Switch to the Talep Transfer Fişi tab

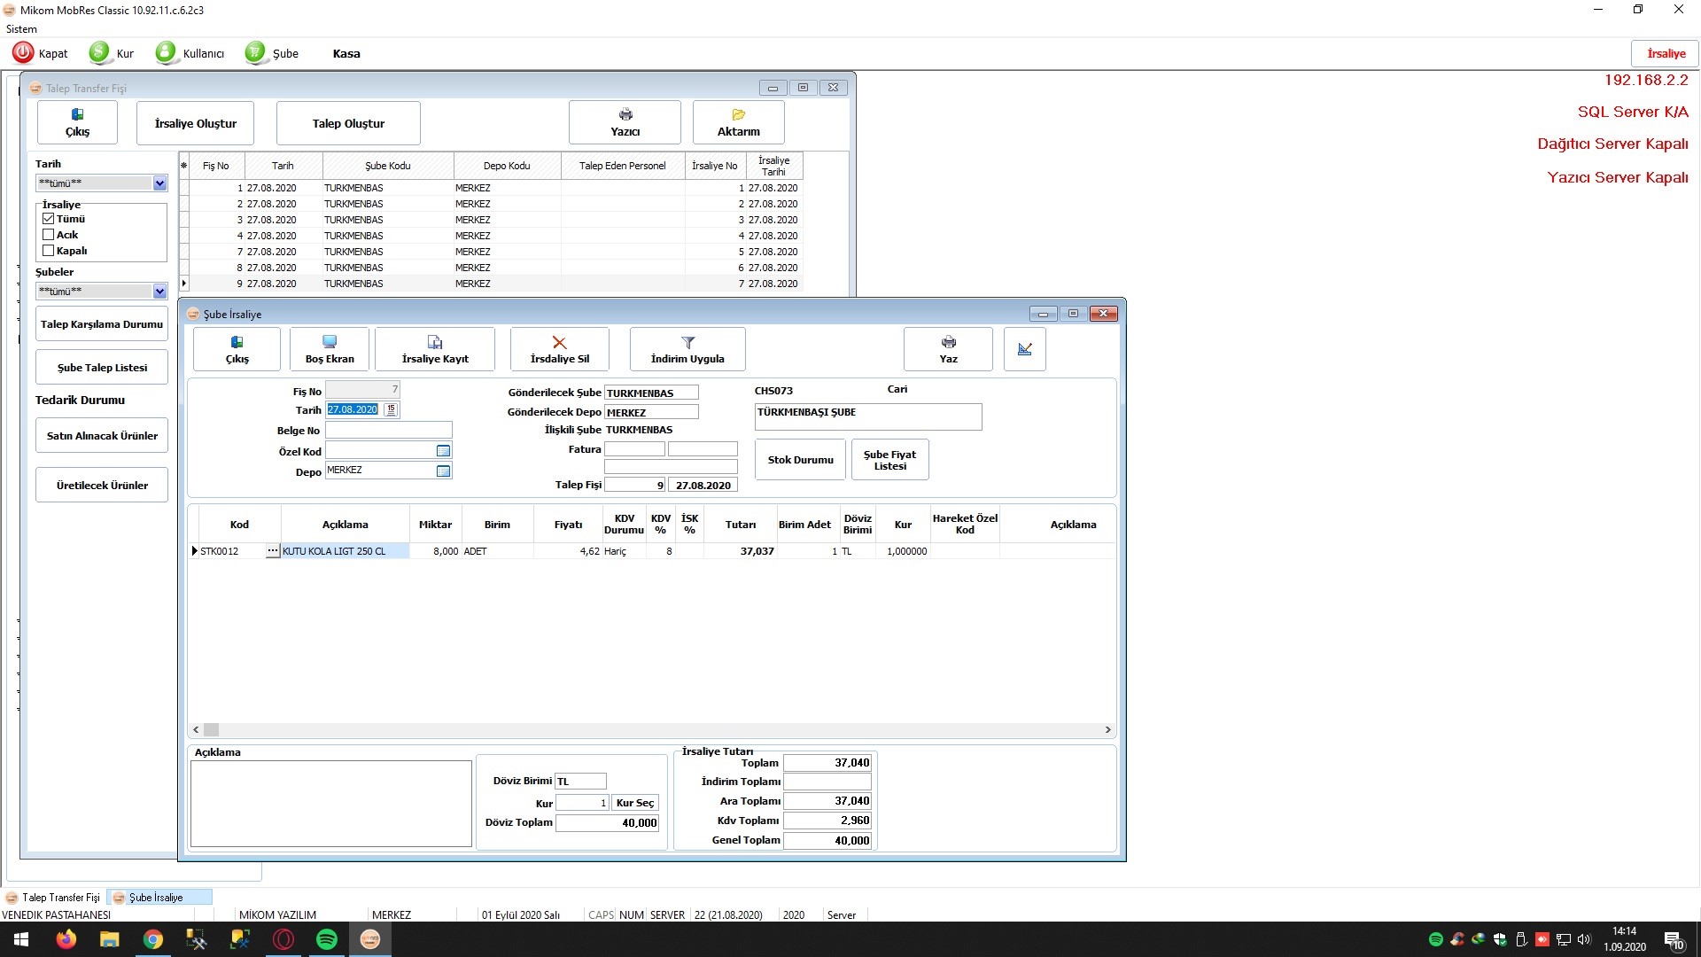(x=53, y=898)
